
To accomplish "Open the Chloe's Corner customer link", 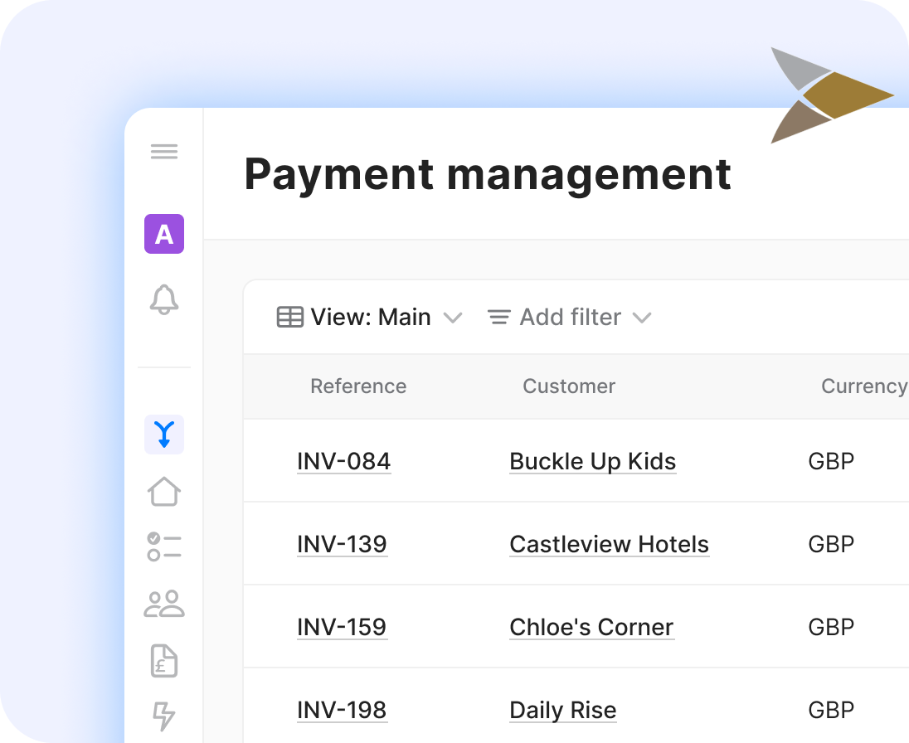I will (591, 627).
